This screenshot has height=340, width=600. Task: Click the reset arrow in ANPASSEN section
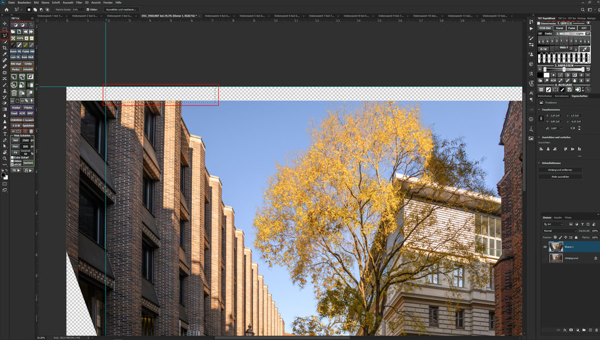587,69
